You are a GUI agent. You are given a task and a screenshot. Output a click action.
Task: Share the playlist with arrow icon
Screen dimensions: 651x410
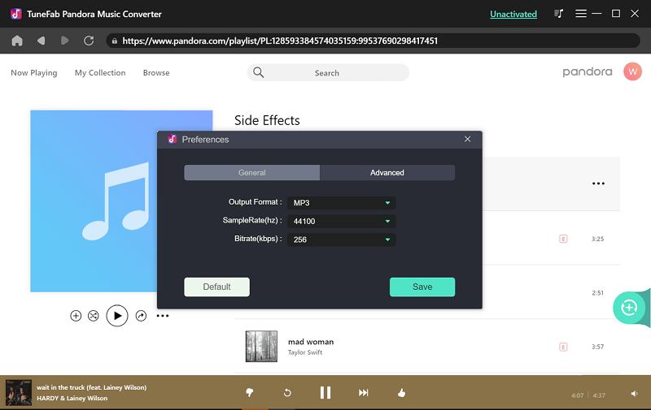coord(141,316)
